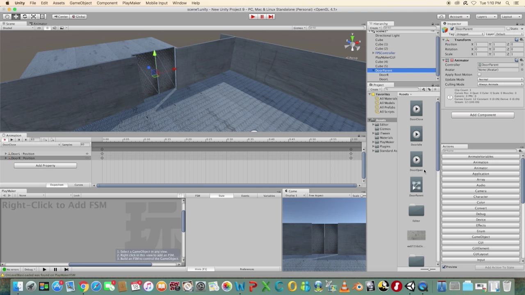525x295 pixels.
Task: Go to next animation keyframe
Action: 25,140
